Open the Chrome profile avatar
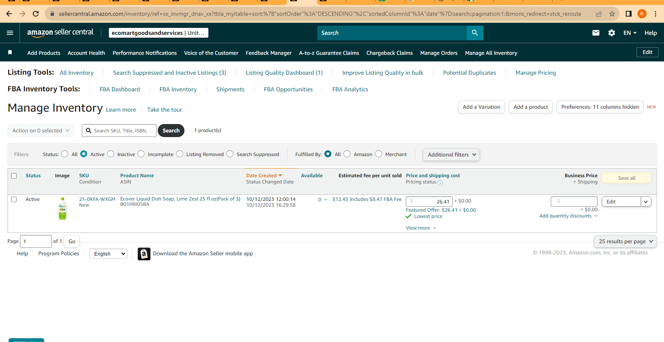 tap(642, 14)
